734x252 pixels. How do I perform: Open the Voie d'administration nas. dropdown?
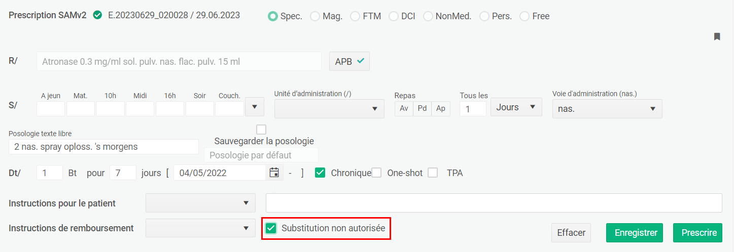click(x=607, y=109)
